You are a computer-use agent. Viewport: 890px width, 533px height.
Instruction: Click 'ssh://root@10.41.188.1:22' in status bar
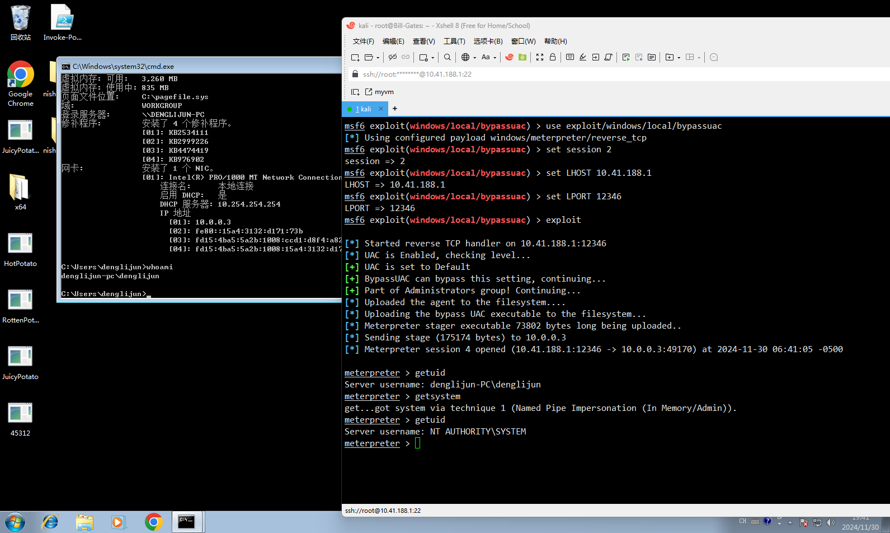pyautogui.click(x=383, y=511)
